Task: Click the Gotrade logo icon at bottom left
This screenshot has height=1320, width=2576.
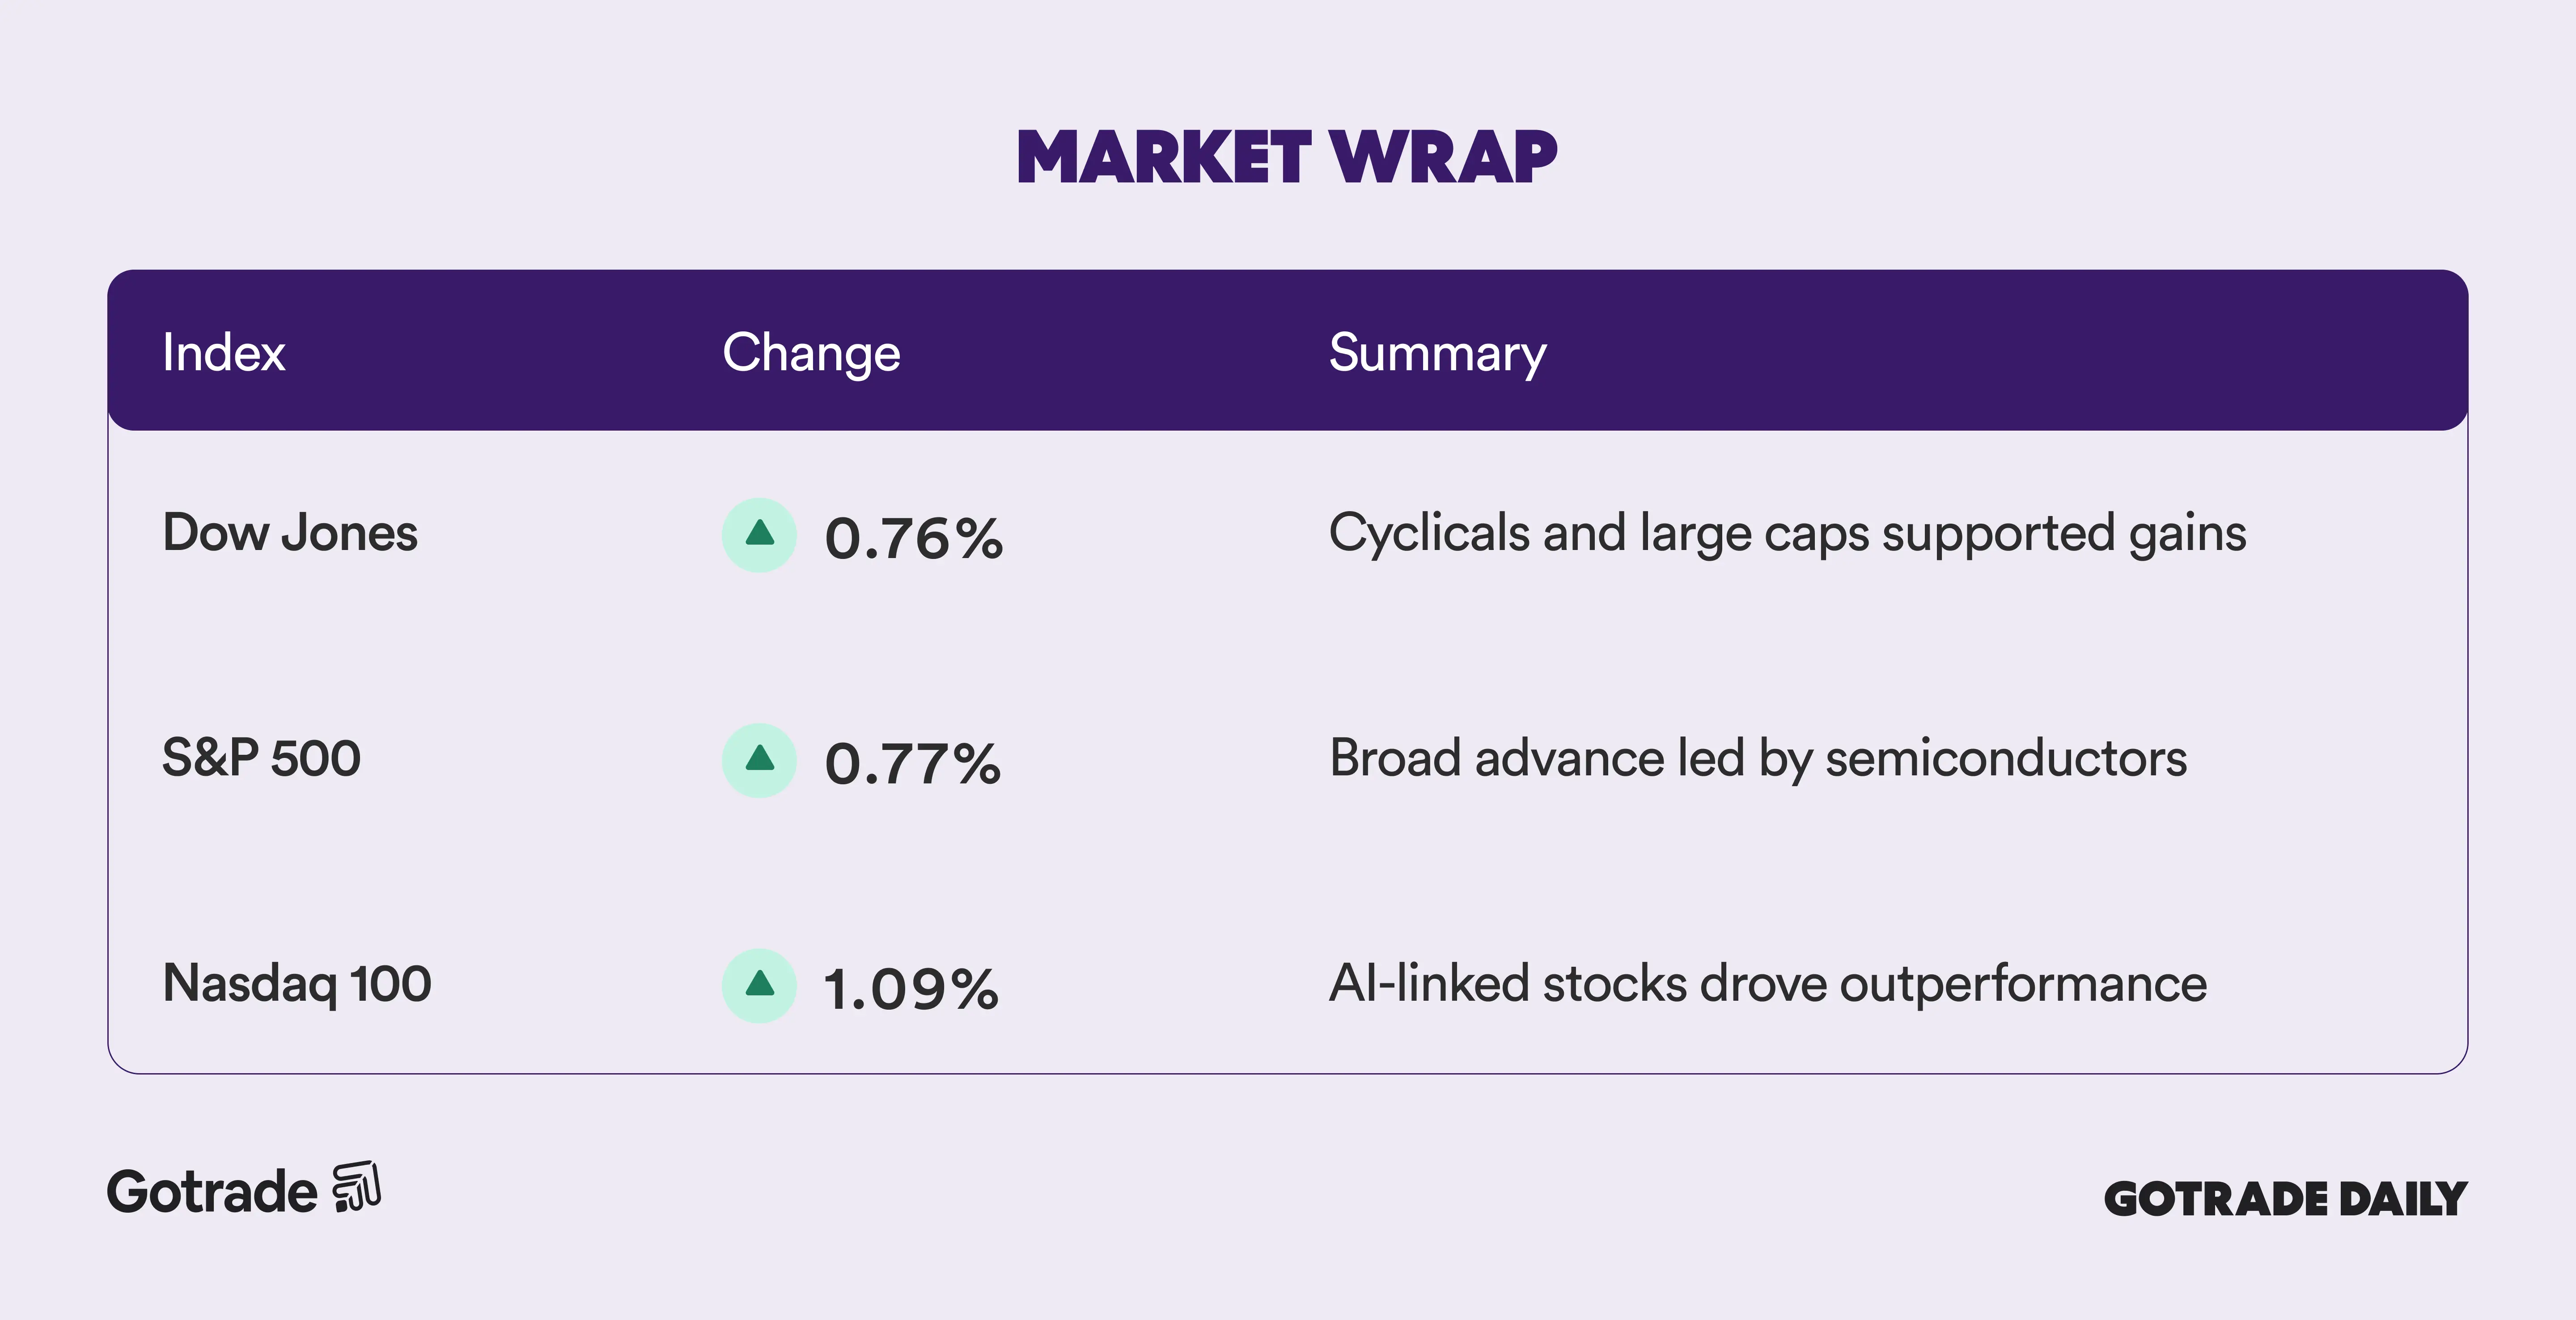Action: [357, 1187]
